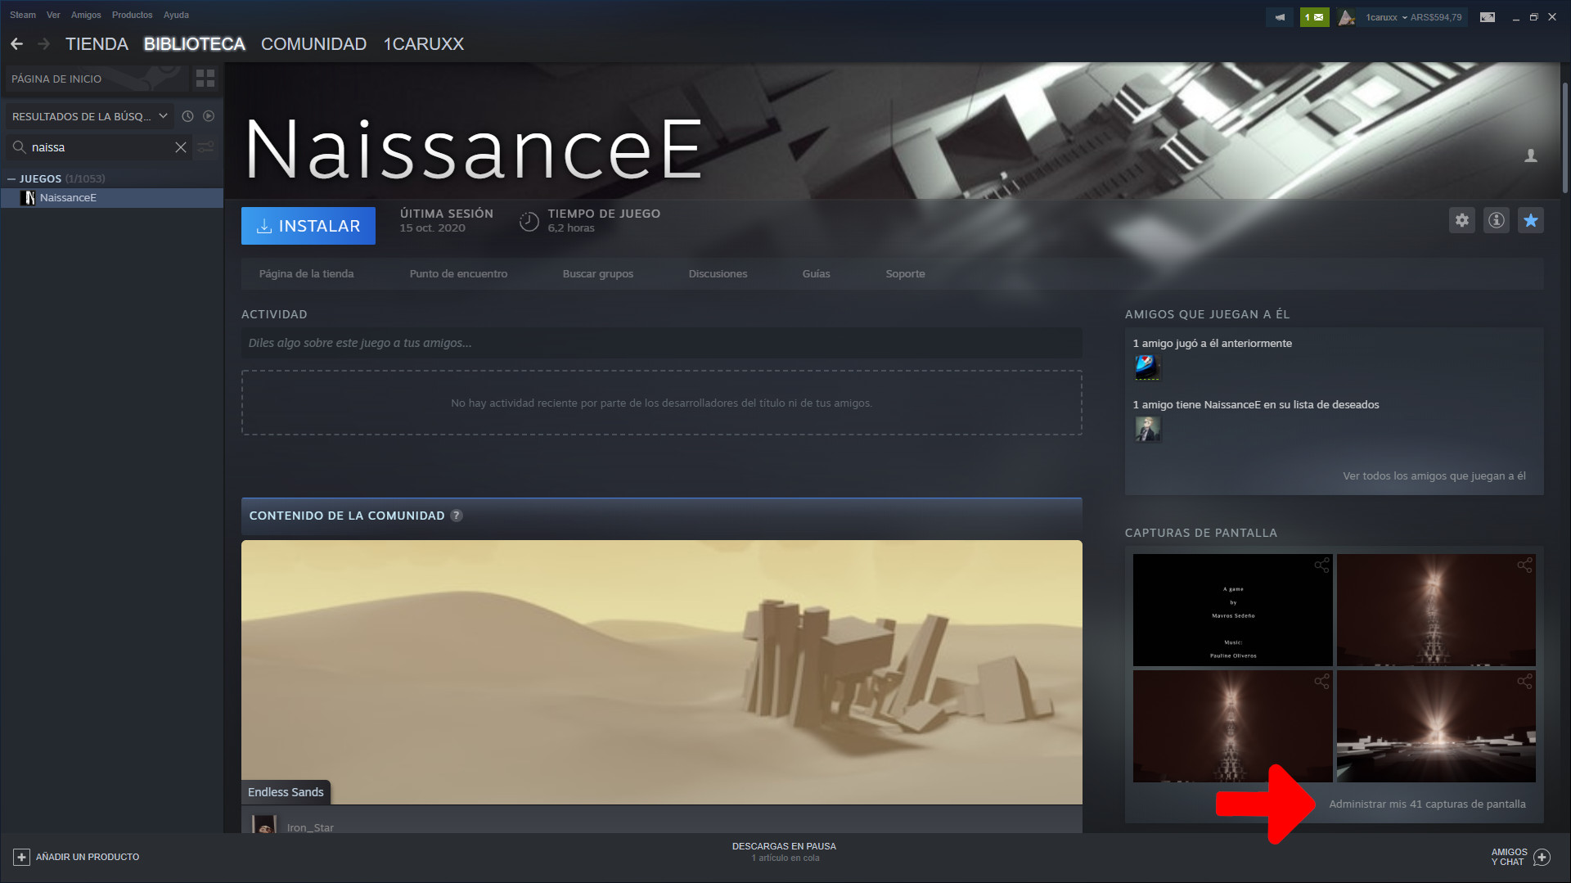Open the bottom-left tower screenshot thumbnail
The width and height of the screenshot is (1571, 883).
1232,726
